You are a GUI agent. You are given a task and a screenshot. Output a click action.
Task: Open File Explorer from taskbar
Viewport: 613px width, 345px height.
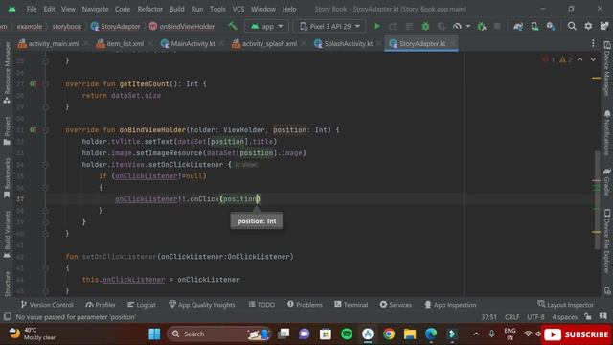click(410, 334)
